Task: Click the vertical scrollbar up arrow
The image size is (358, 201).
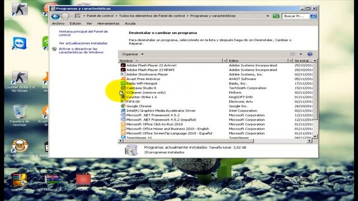Action: tap(315, 61)
